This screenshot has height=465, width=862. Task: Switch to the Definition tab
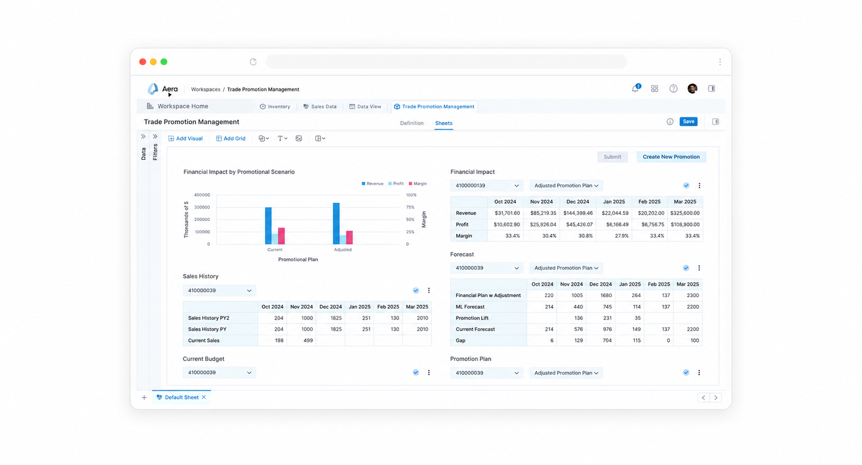coord(411,123)
